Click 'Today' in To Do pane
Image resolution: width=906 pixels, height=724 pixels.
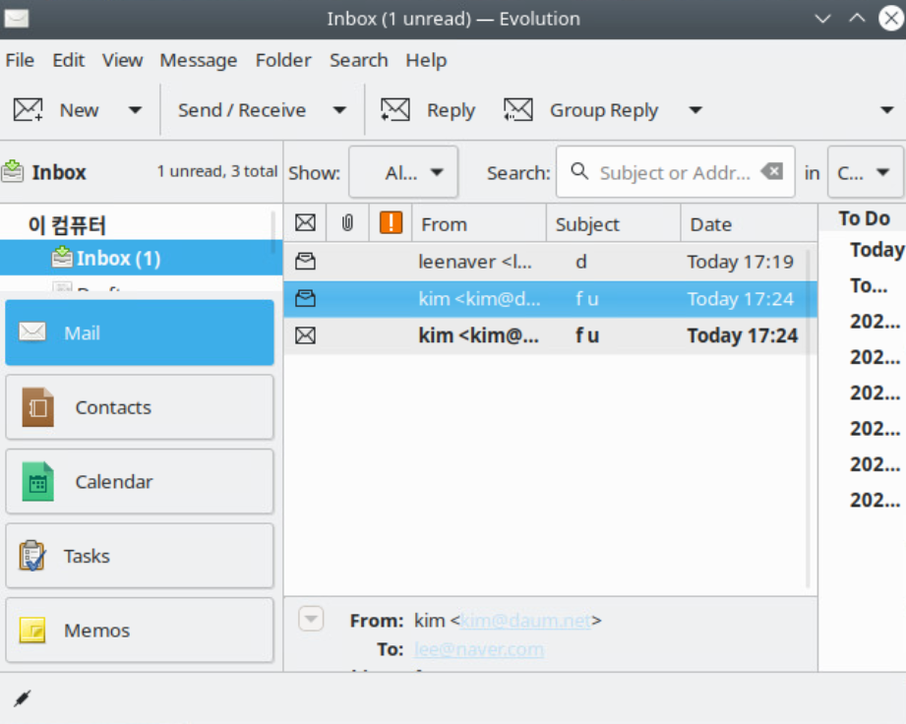point(877,250)
